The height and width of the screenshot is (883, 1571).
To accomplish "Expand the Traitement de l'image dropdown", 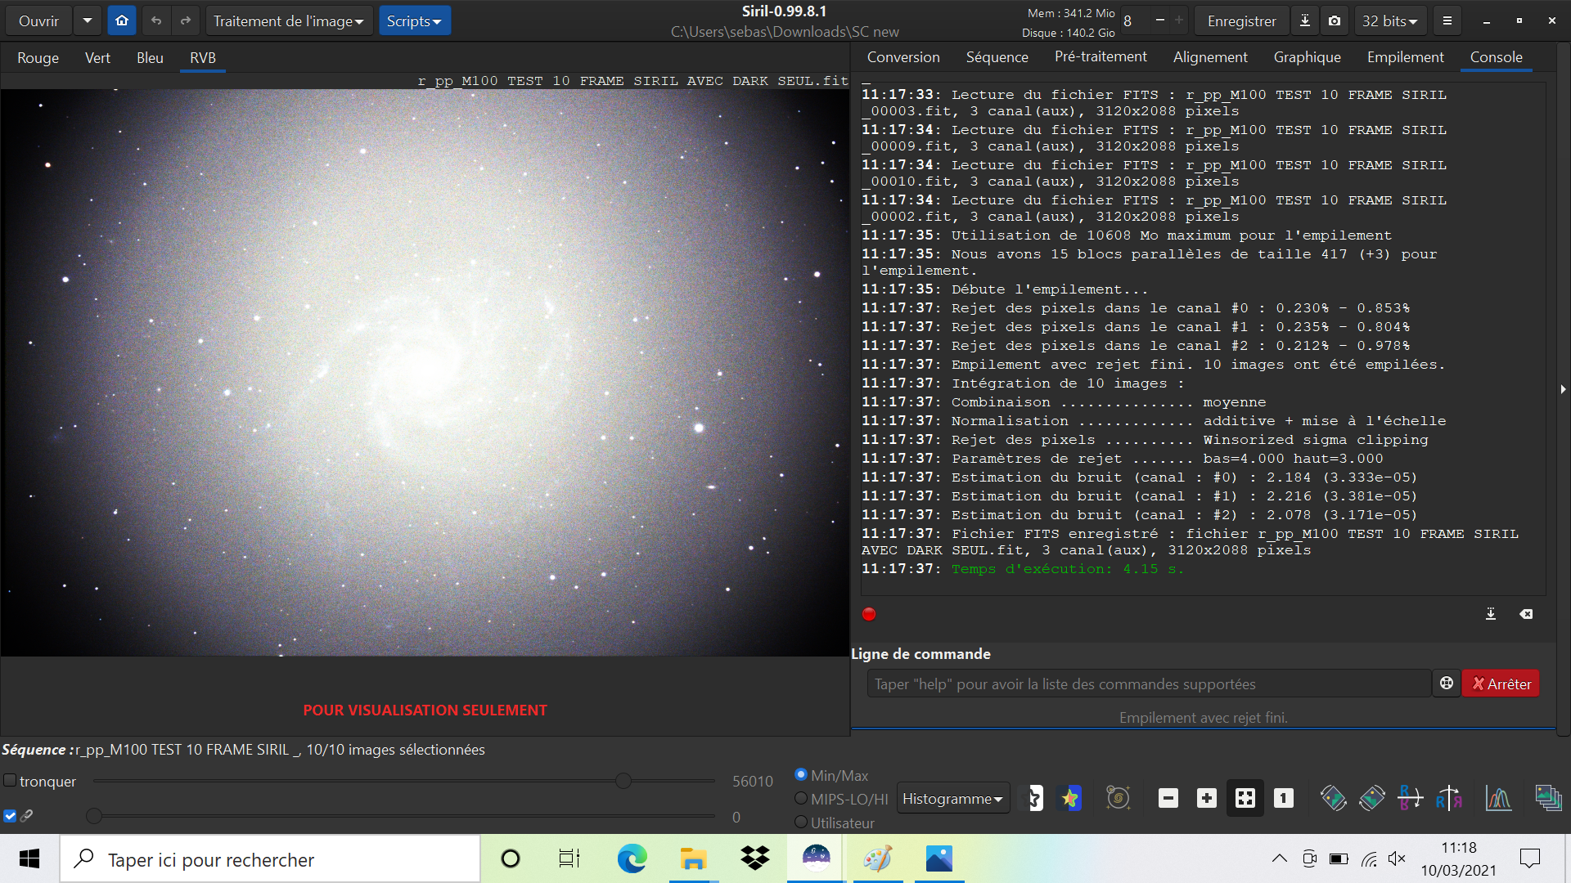I will pos(288,21).
